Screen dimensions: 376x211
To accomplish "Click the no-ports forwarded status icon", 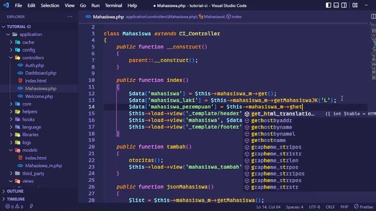I will coord(31,206).
